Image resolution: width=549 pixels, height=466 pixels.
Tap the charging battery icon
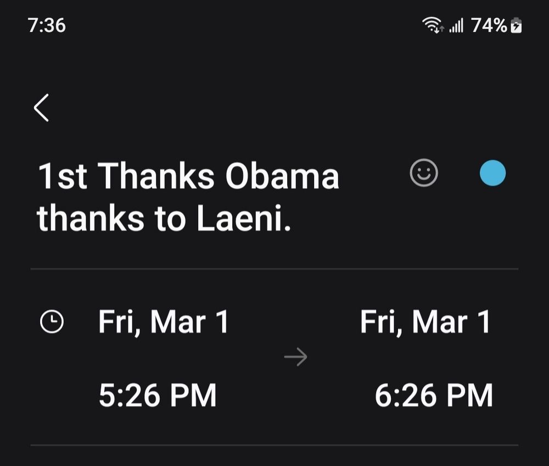click(x=516, y=25)
